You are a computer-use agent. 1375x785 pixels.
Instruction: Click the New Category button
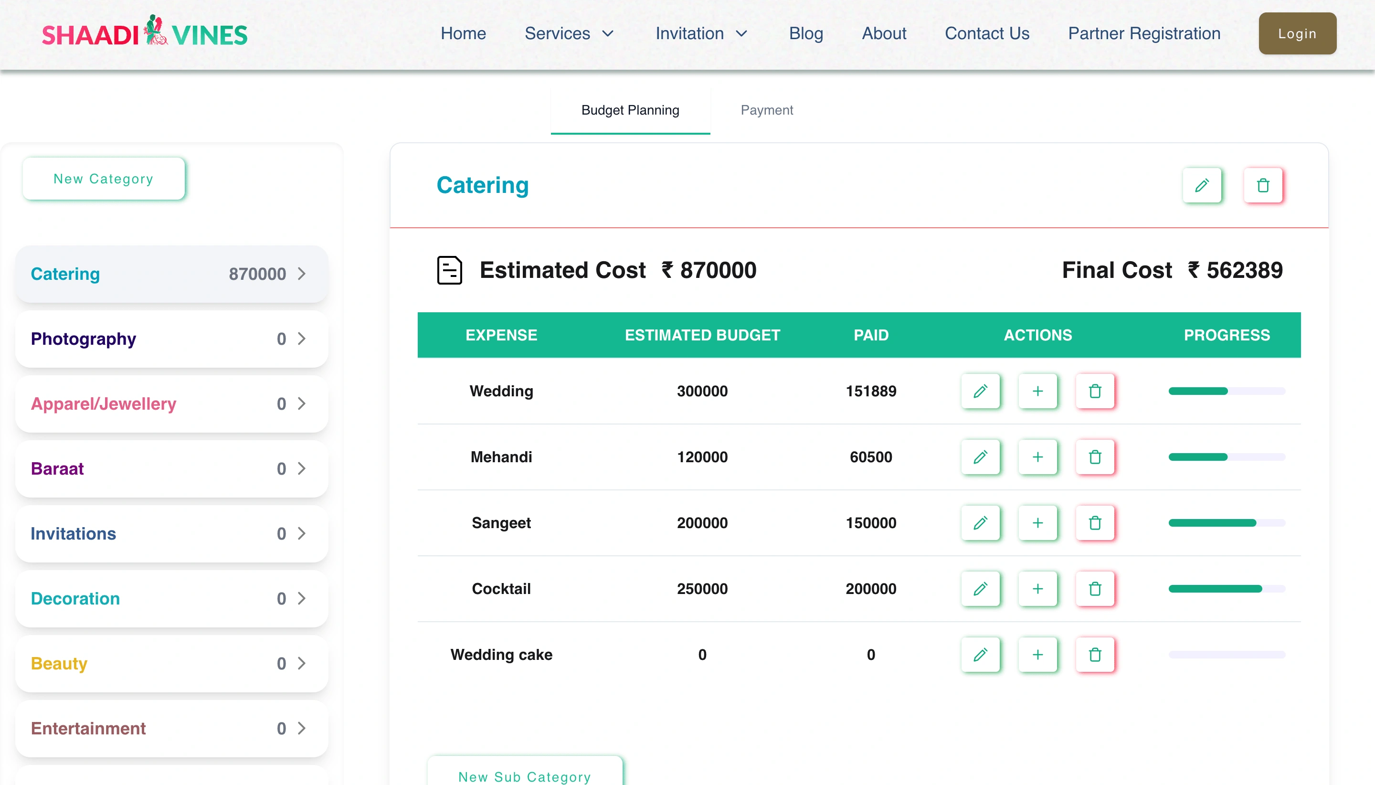[103, 180]
